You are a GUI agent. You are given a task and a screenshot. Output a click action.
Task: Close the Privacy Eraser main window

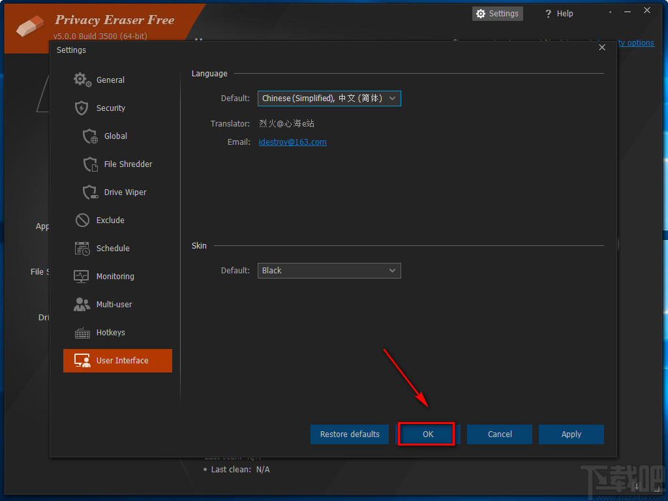pyautogui.click(x=647, y=10)
